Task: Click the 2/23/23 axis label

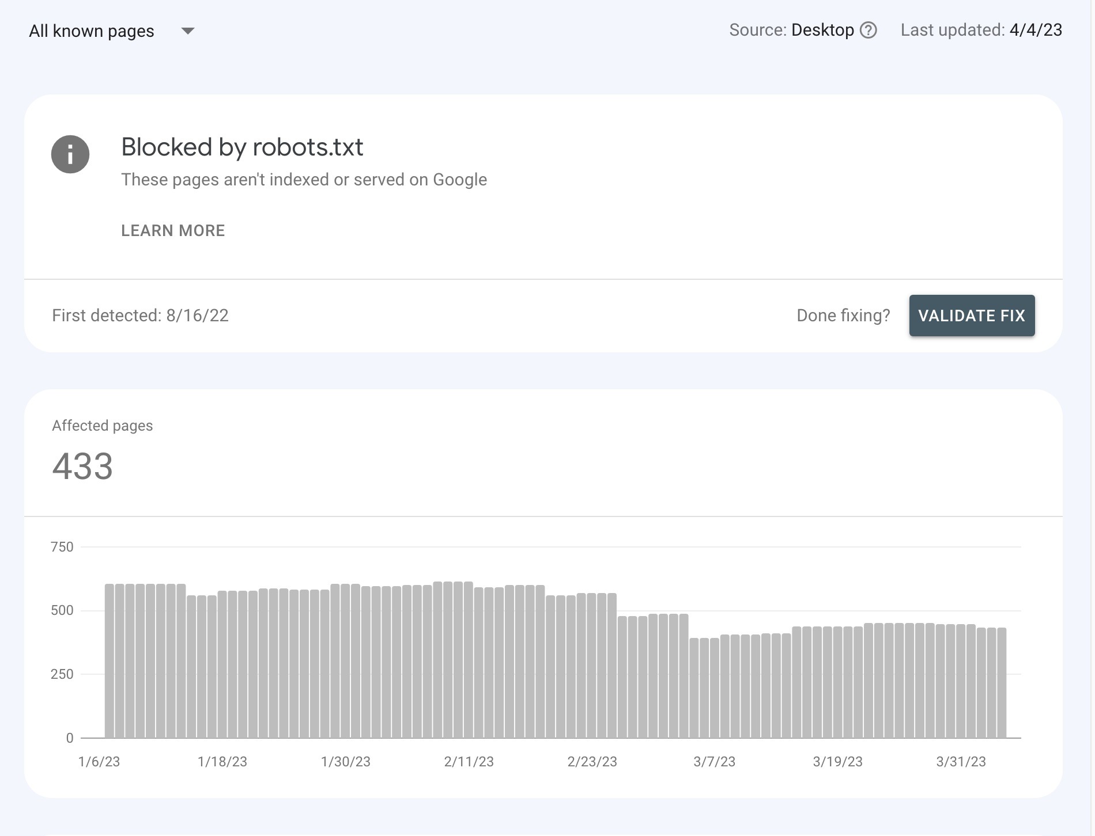Action: point(591,761)
